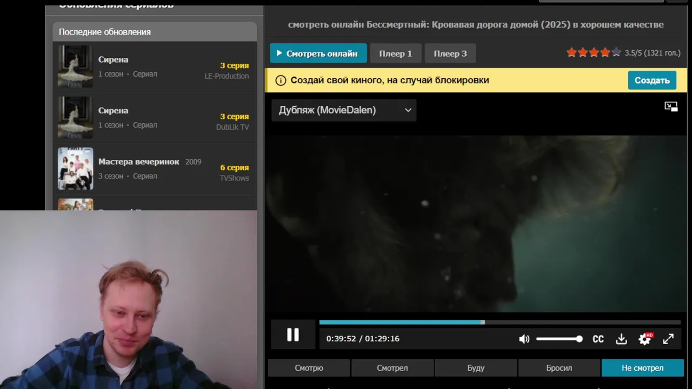
Task: Mark film as Смотрю
Action: [309, 368]
